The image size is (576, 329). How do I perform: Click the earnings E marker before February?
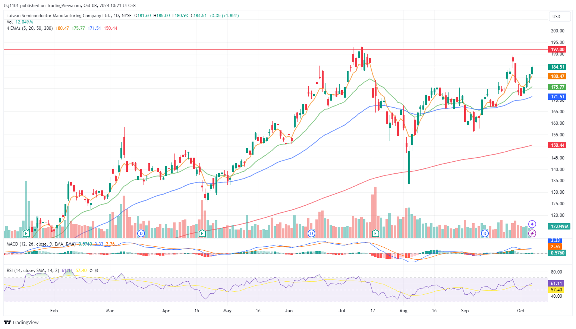coord(26,234)
